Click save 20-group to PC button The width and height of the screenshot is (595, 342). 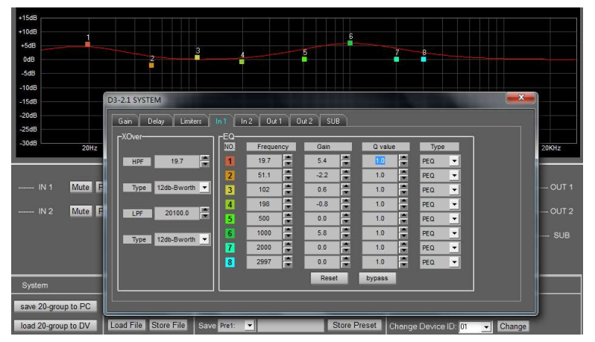tap(54, 306)
